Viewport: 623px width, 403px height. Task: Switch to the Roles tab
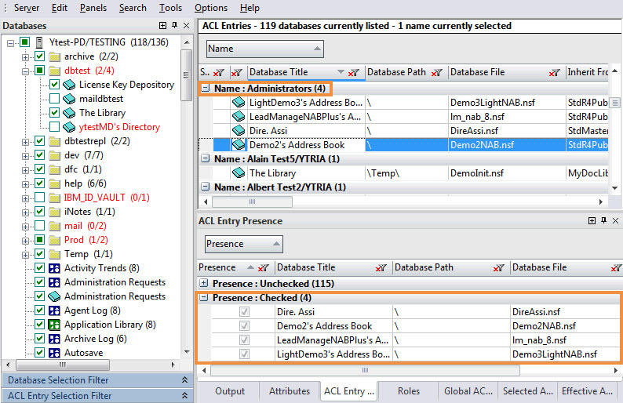click(409, 391)
